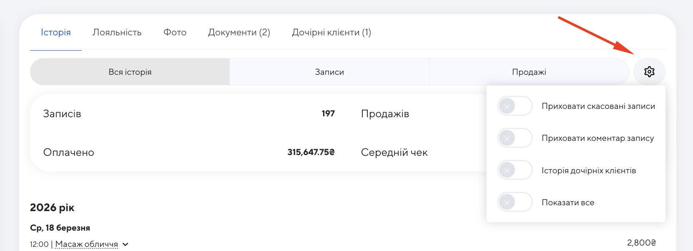
Task: Enable the Приховати скасовані записи switch
Action: [515, 106]
